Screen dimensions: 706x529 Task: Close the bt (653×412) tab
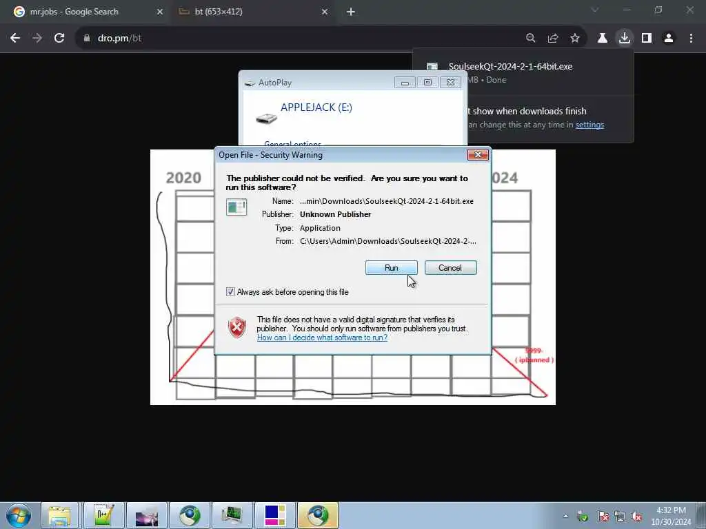(325, 12)
